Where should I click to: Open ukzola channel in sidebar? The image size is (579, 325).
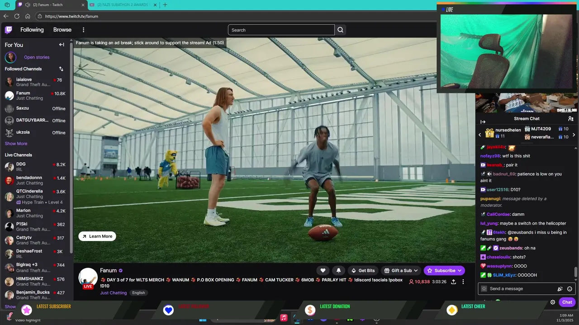point(35,133)
